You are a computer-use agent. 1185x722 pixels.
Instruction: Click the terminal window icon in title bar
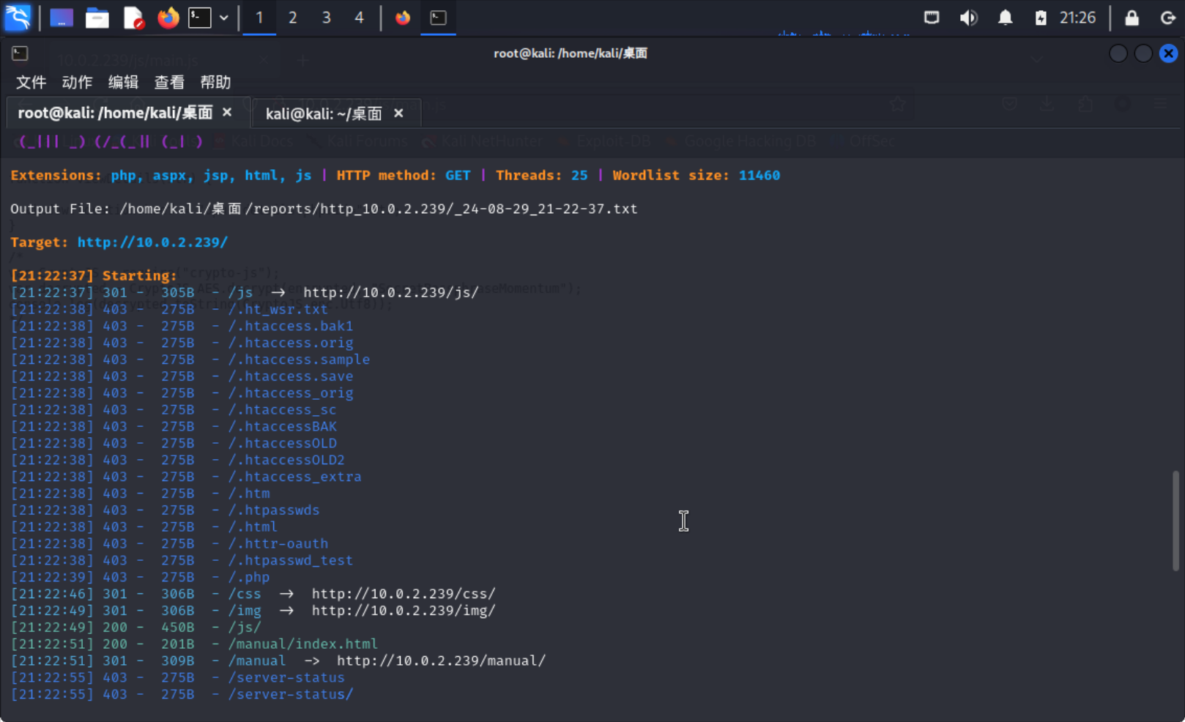coord(20,53)
